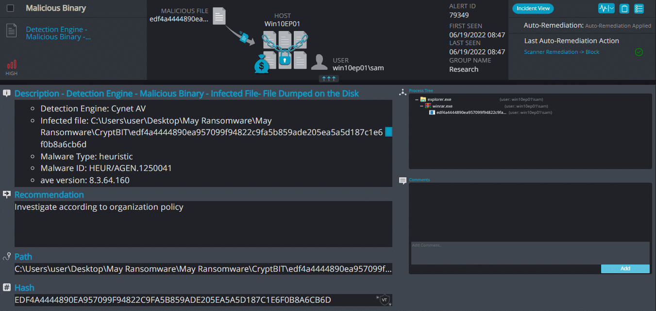Select explorer.exe in process tree
Image resolution: width=656 pixels, height=311 pixels.
(439, 99)
